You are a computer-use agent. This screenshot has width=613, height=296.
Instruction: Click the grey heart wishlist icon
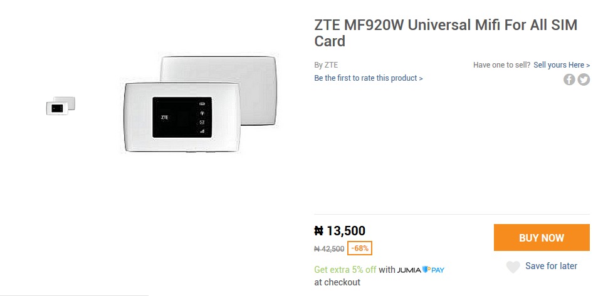point(513,267)
